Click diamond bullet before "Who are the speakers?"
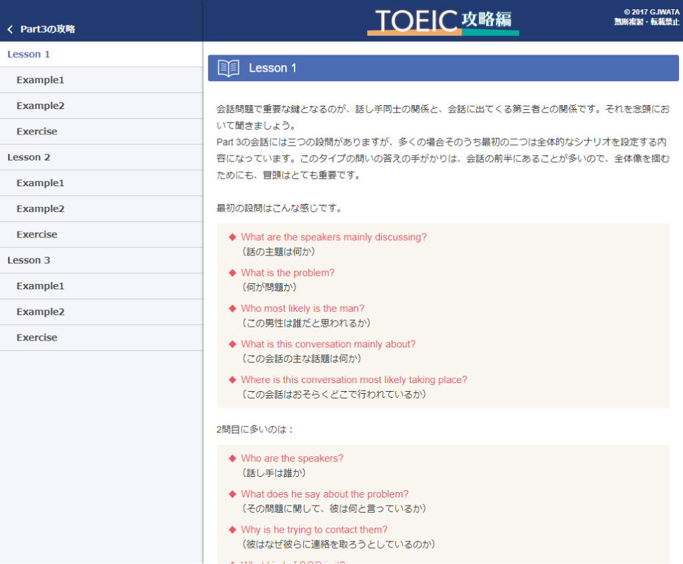 click(x=232, y=458)
